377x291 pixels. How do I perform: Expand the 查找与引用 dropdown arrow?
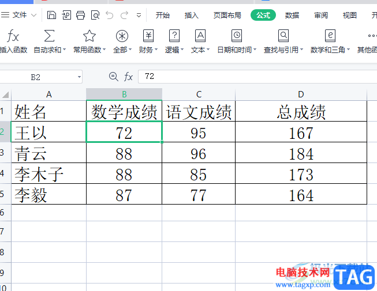tap(301, 50)
